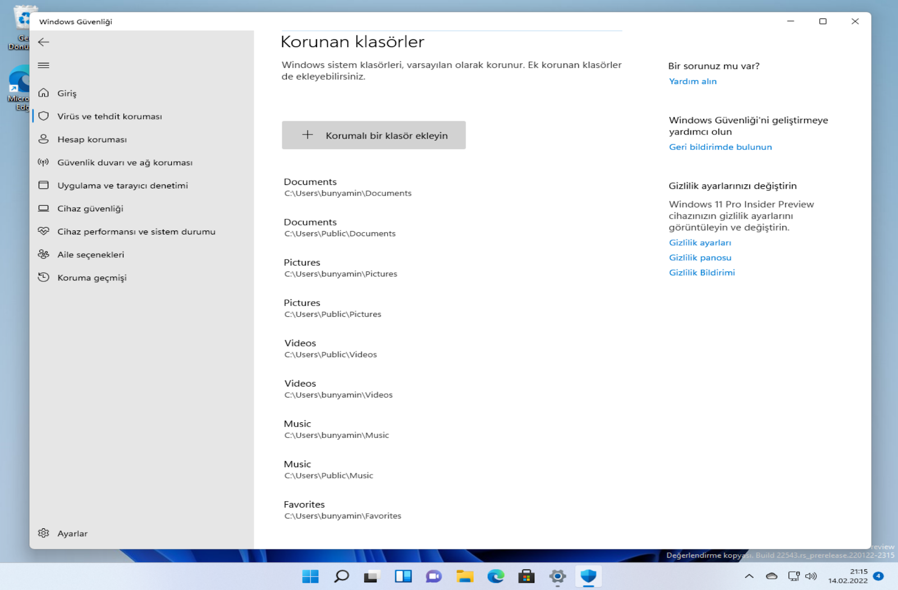This screenshot has height=590, width=898.
Task: Click the back arrow in Windows Güvenliği
Action: (43, 42)
